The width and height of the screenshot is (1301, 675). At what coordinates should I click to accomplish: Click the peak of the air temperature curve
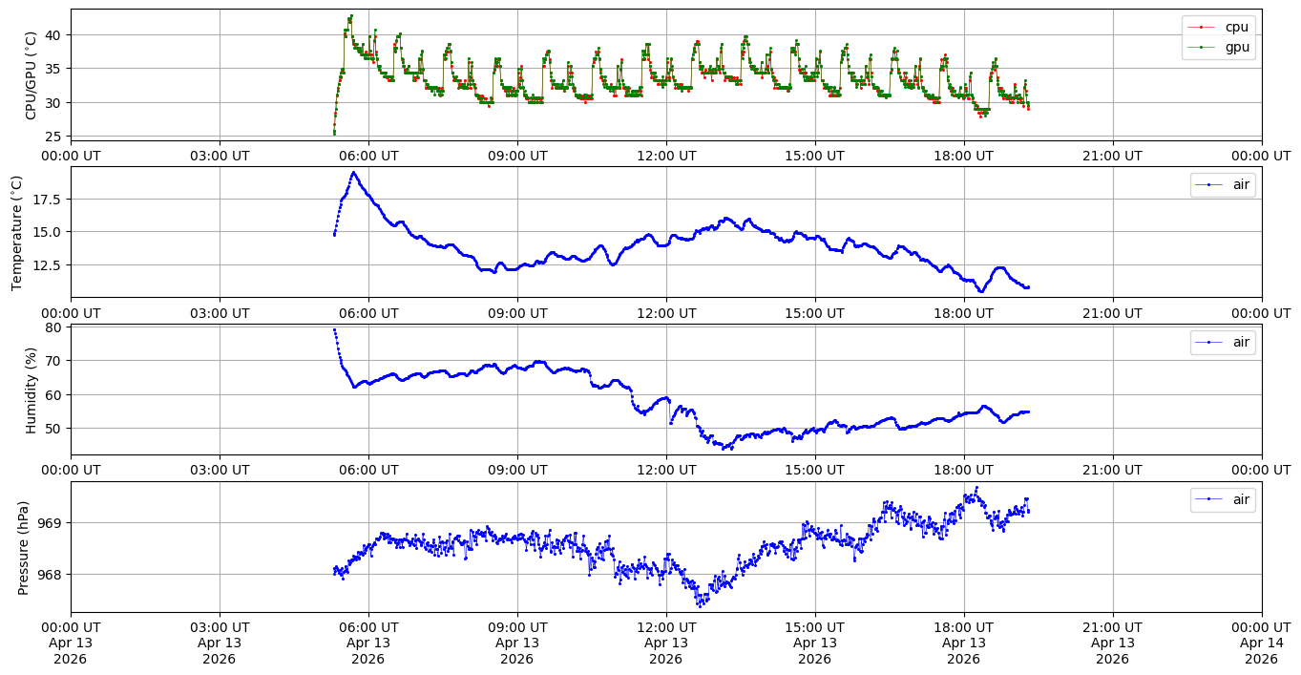(x=353, y=173)
